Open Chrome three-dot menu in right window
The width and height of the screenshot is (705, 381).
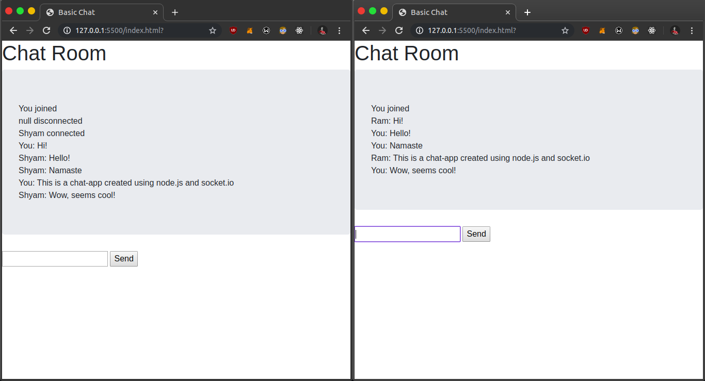(x=692, y=30)
